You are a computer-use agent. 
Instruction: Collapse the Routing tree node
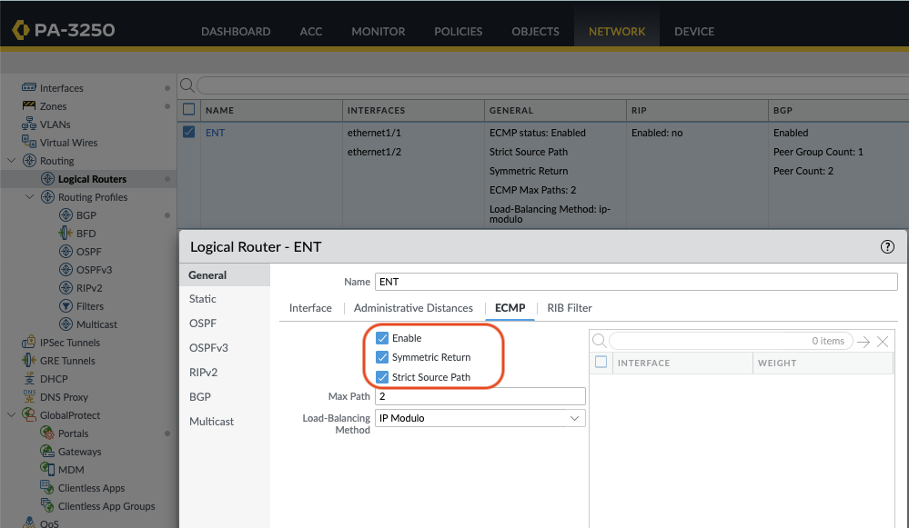(x=12, y=161)
